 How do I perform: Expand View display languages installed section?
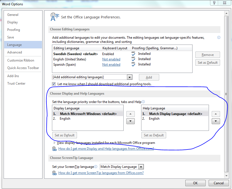54,143
